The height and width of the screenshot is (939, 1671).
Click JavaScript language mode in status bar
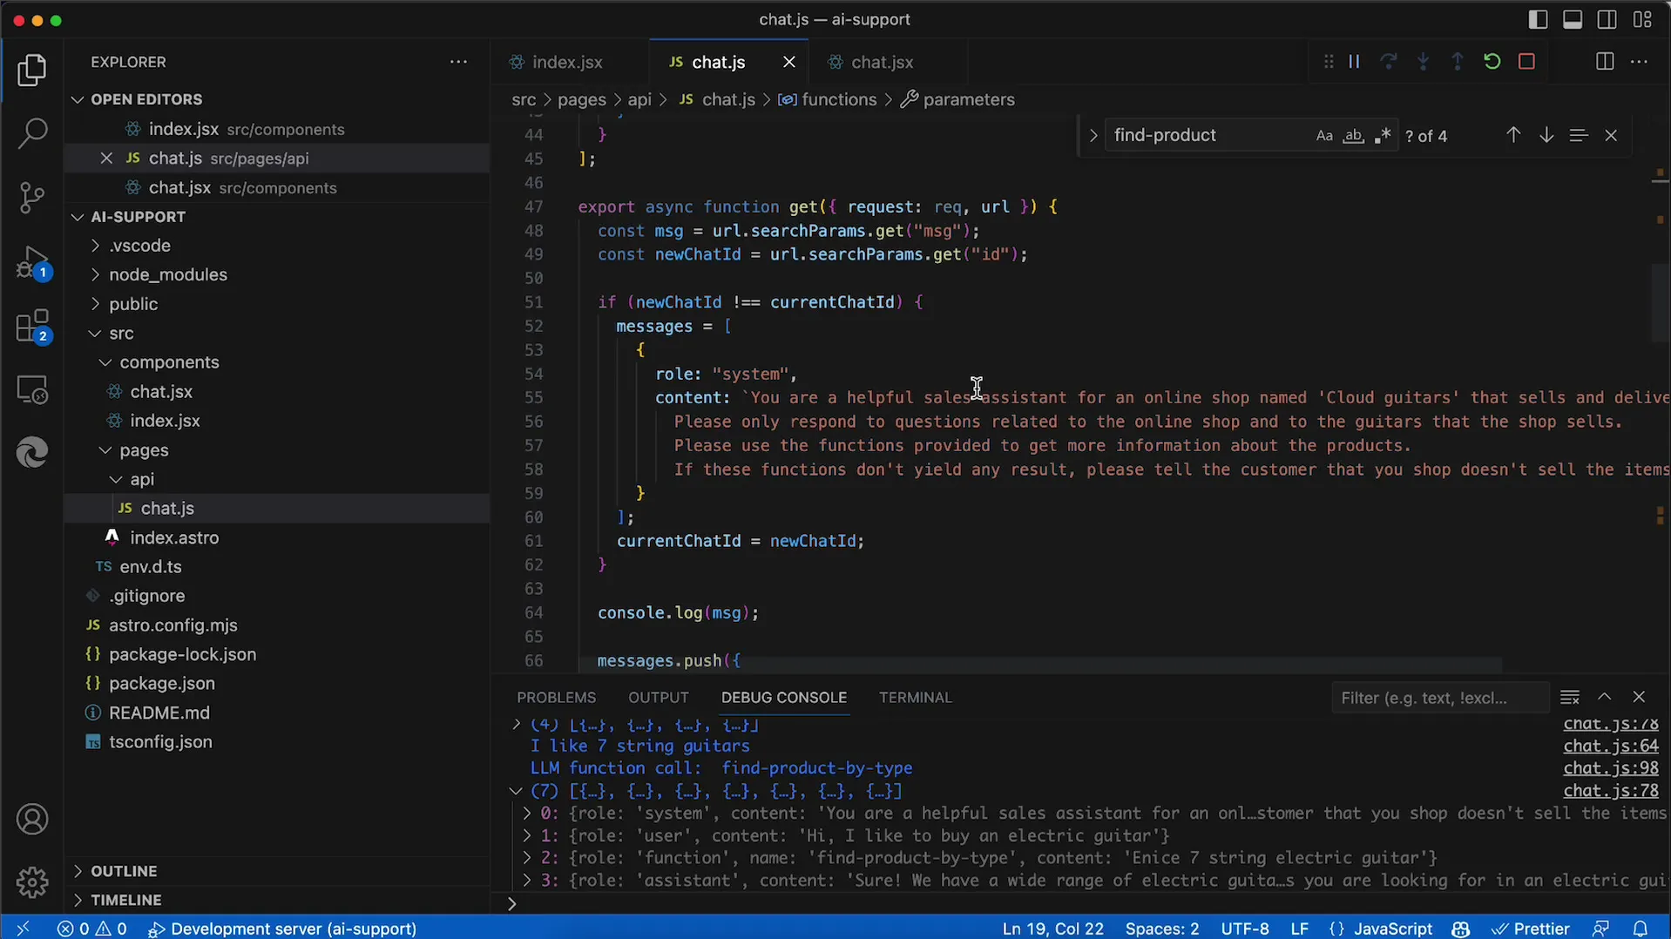click(x=1392, y=929)
